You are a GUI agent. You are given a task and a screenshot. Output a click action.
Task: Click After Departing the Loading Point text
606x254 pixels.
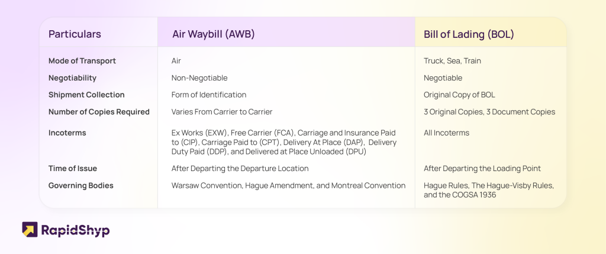click(482, 169)
